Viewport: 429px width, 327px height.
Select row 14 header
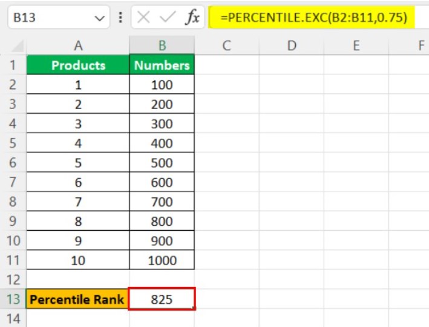(x=13, y=319)
